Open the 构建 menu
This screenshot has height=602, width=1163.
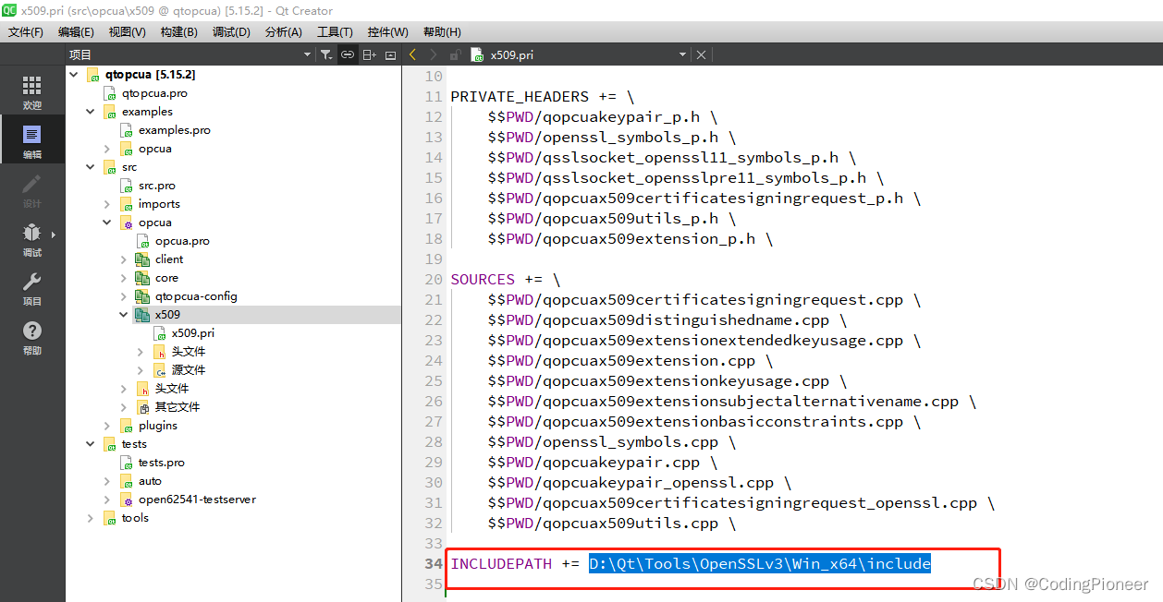(179, 31)
